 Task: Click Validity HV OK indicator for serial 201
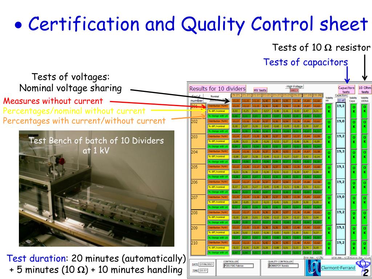tap(329, 110)
